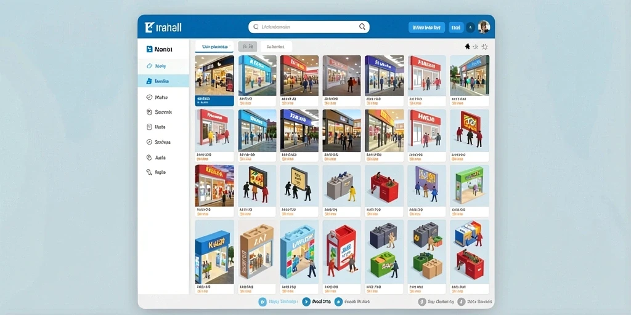Click the dark blue arrow circle icon in the bottom bar

tap(306, 301)
